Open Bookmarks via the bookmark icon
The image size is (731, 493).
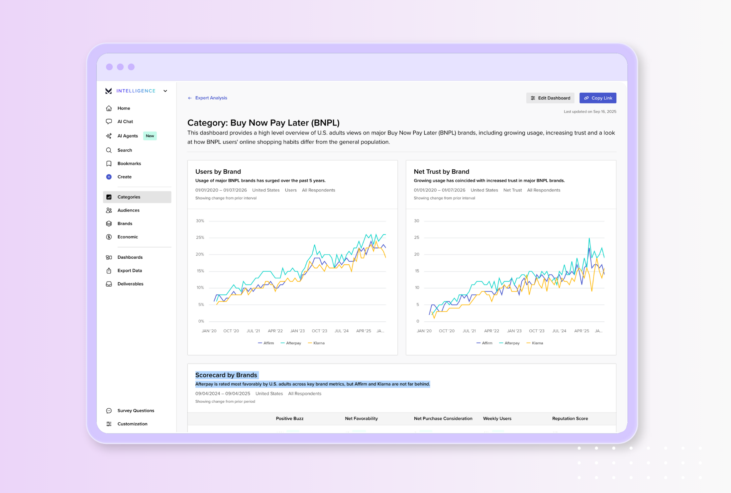point(109,163)
